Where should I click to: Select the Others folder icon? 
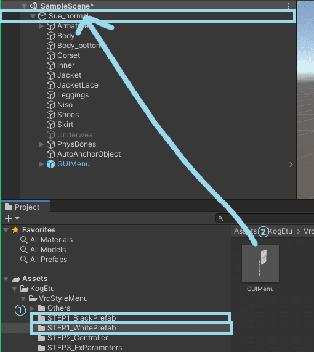coord(41,308)
